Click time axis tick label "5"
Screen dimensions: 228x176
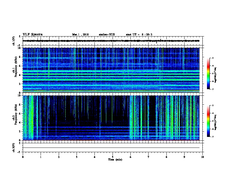point(113,157)
